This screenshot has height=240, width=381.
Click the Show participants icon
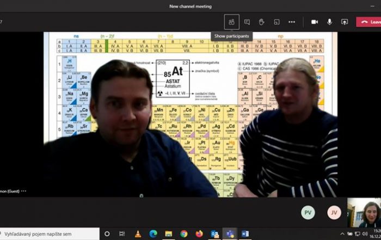click(231, 22)
